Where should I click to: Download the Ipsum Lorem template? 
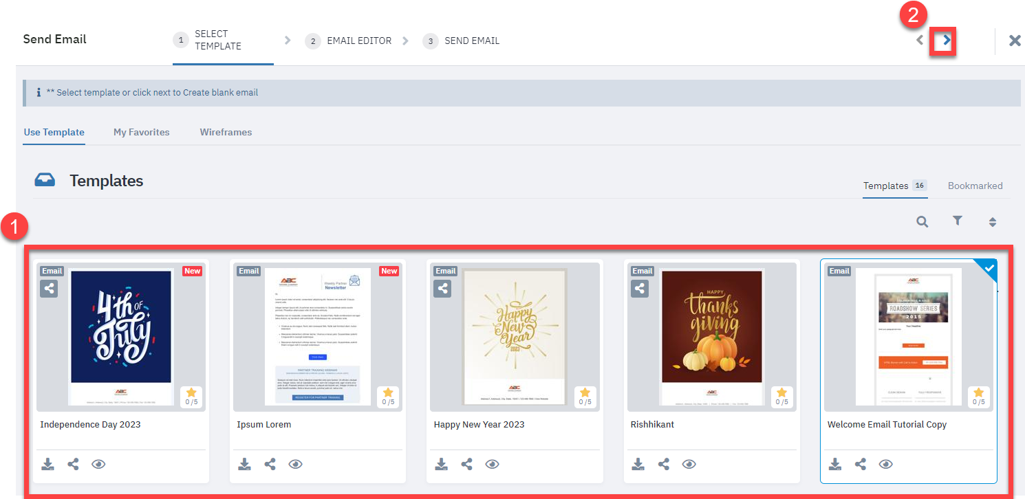[244, 464]
